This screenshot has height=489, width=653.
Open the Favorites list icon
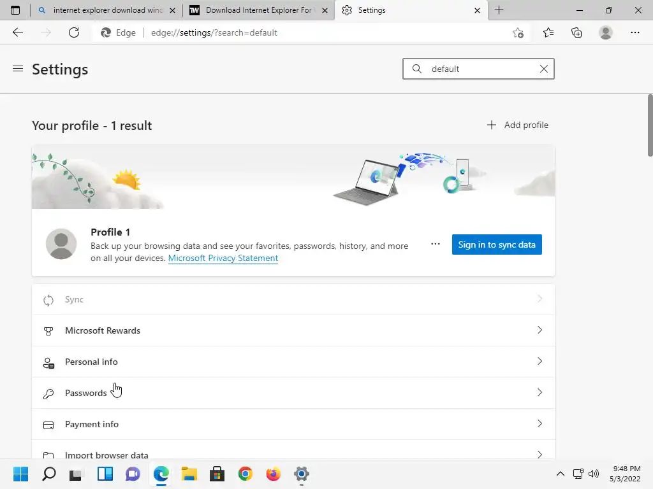click(x=548, y=32)
